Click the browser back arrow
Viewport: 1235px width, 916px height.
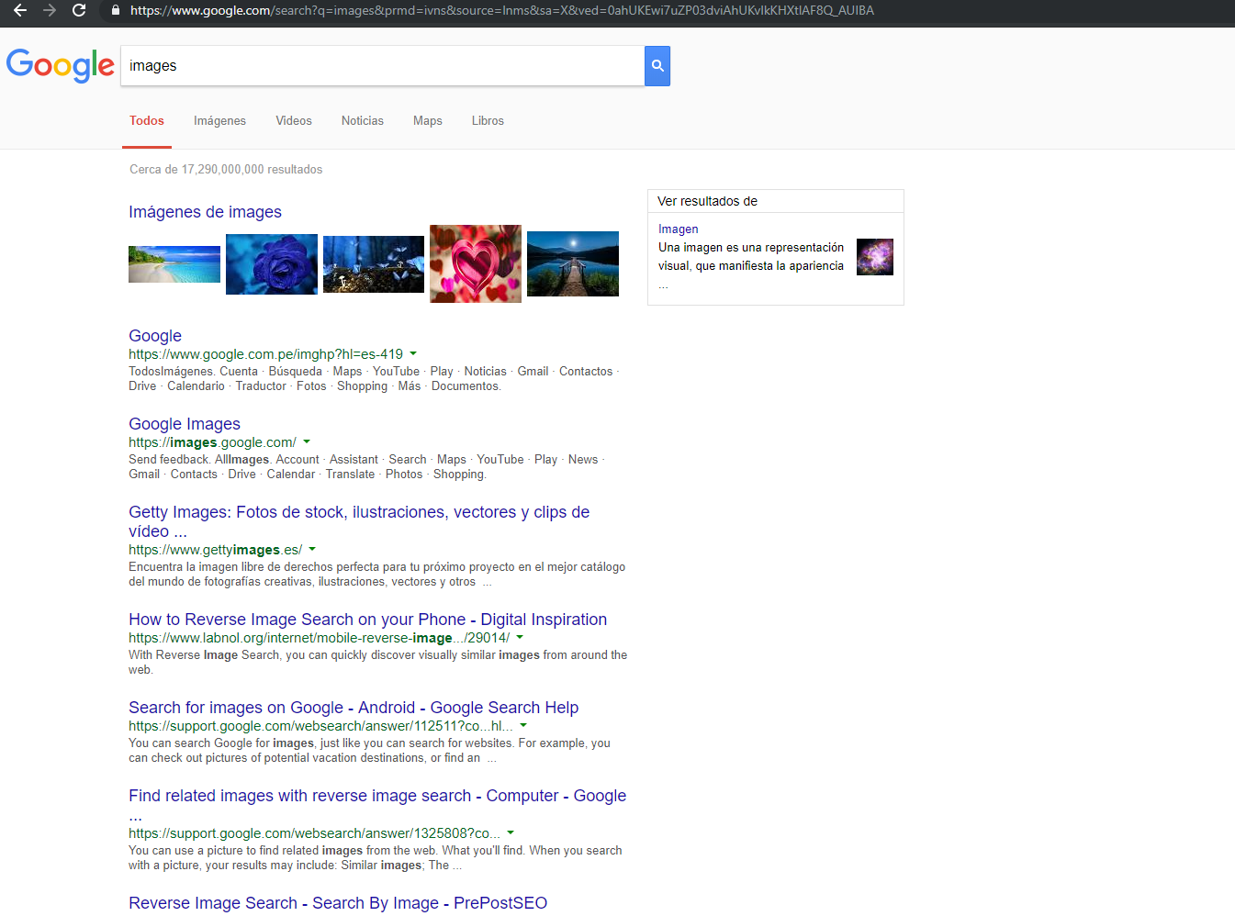20,10
